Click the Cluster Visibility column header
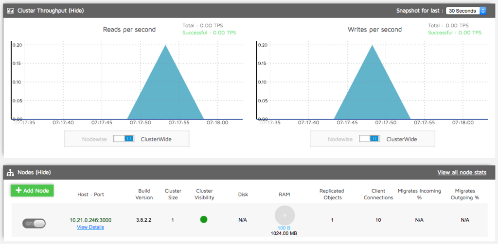The height and width of the screenshot is (244, 498). click(x=205, y=194)
